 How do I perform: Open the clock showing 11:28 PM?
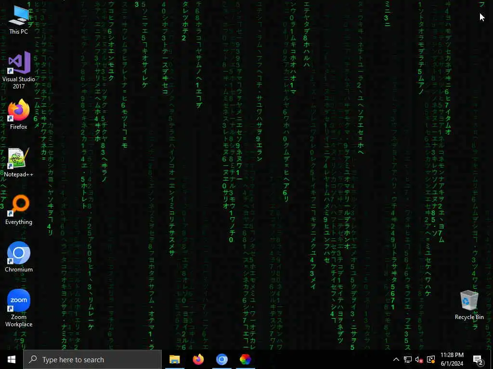click(x=452, y=359)
